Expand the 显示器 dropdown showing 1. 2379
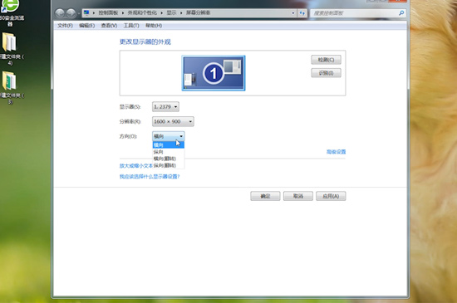The image size is (457, 303). click(x=165, y=107)
